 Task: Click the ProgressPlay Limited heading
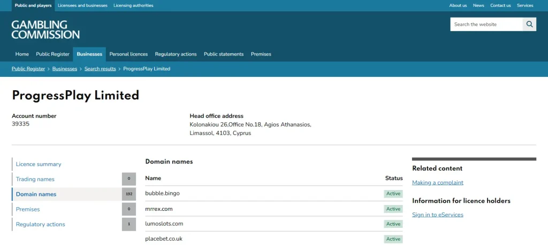(75, 96)
